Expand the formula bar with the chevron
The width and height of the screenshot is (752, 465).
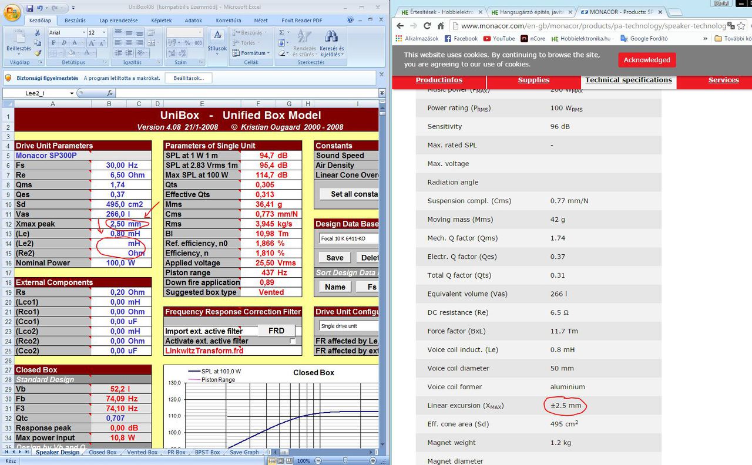[x=381, y=93]
